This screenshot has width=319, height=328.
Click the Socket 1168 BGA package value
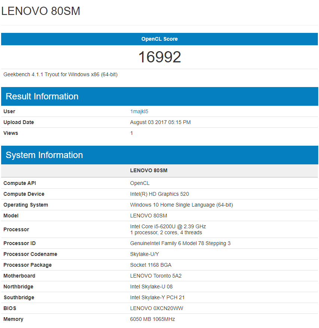point(151,265)
